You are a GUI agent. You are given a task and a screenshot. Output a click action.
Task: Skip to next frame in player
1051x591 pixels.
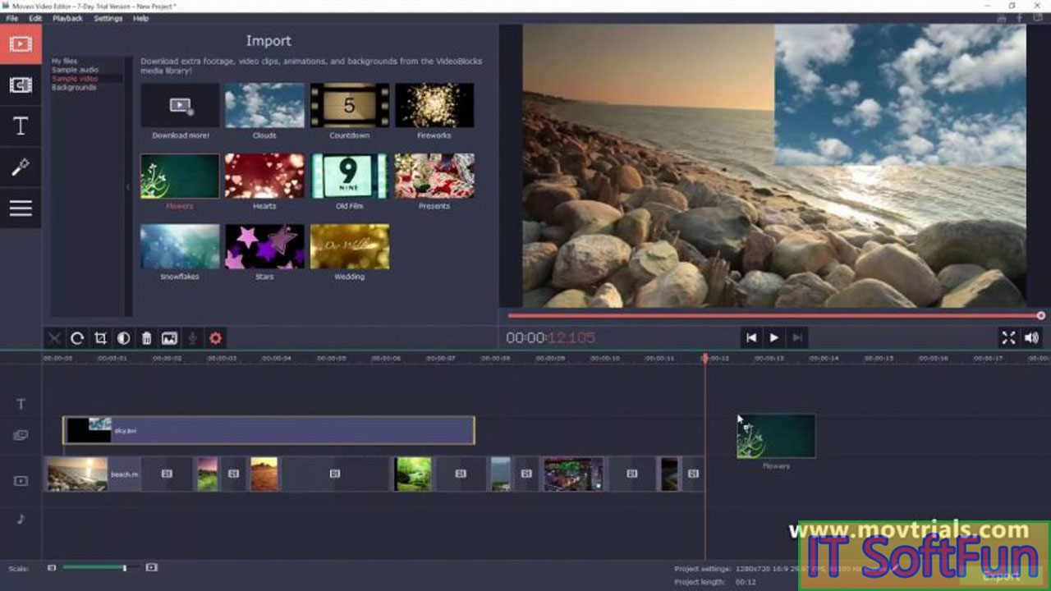796,337
